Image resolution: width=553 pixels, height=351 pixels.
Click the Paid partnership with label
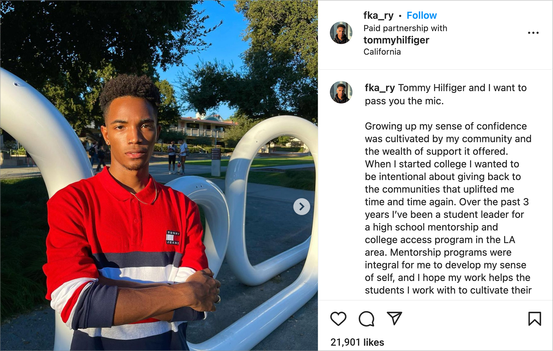405,28
